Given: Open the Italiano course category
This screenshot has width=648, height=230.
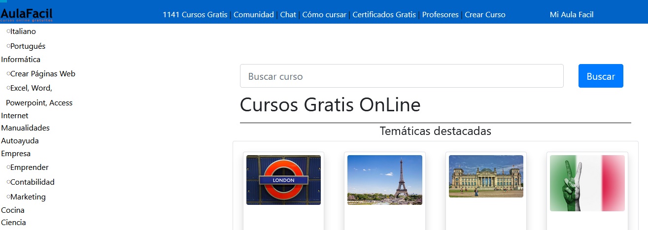Looking at the screenshot, I should [x=23, y=32].
